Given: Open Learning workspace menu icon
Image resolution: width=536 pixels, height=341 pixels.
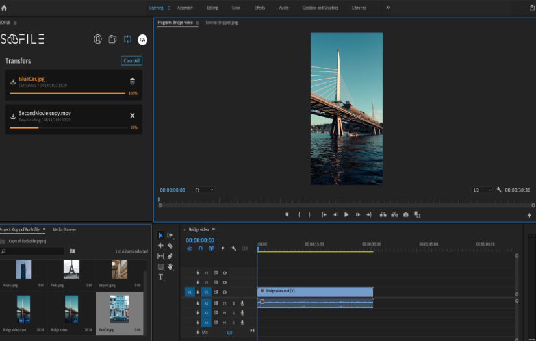Looking at the screenshot, I should click(x=169, y=8).
